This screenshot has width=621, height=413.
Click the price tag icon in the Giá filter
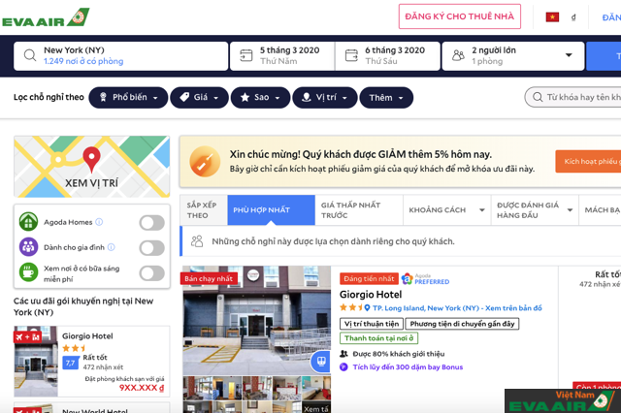(x=184, y=97)
